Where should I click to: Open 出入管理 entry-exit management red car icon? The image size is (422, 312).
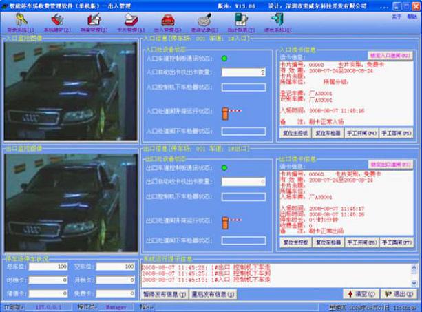(x=168, y=23)
